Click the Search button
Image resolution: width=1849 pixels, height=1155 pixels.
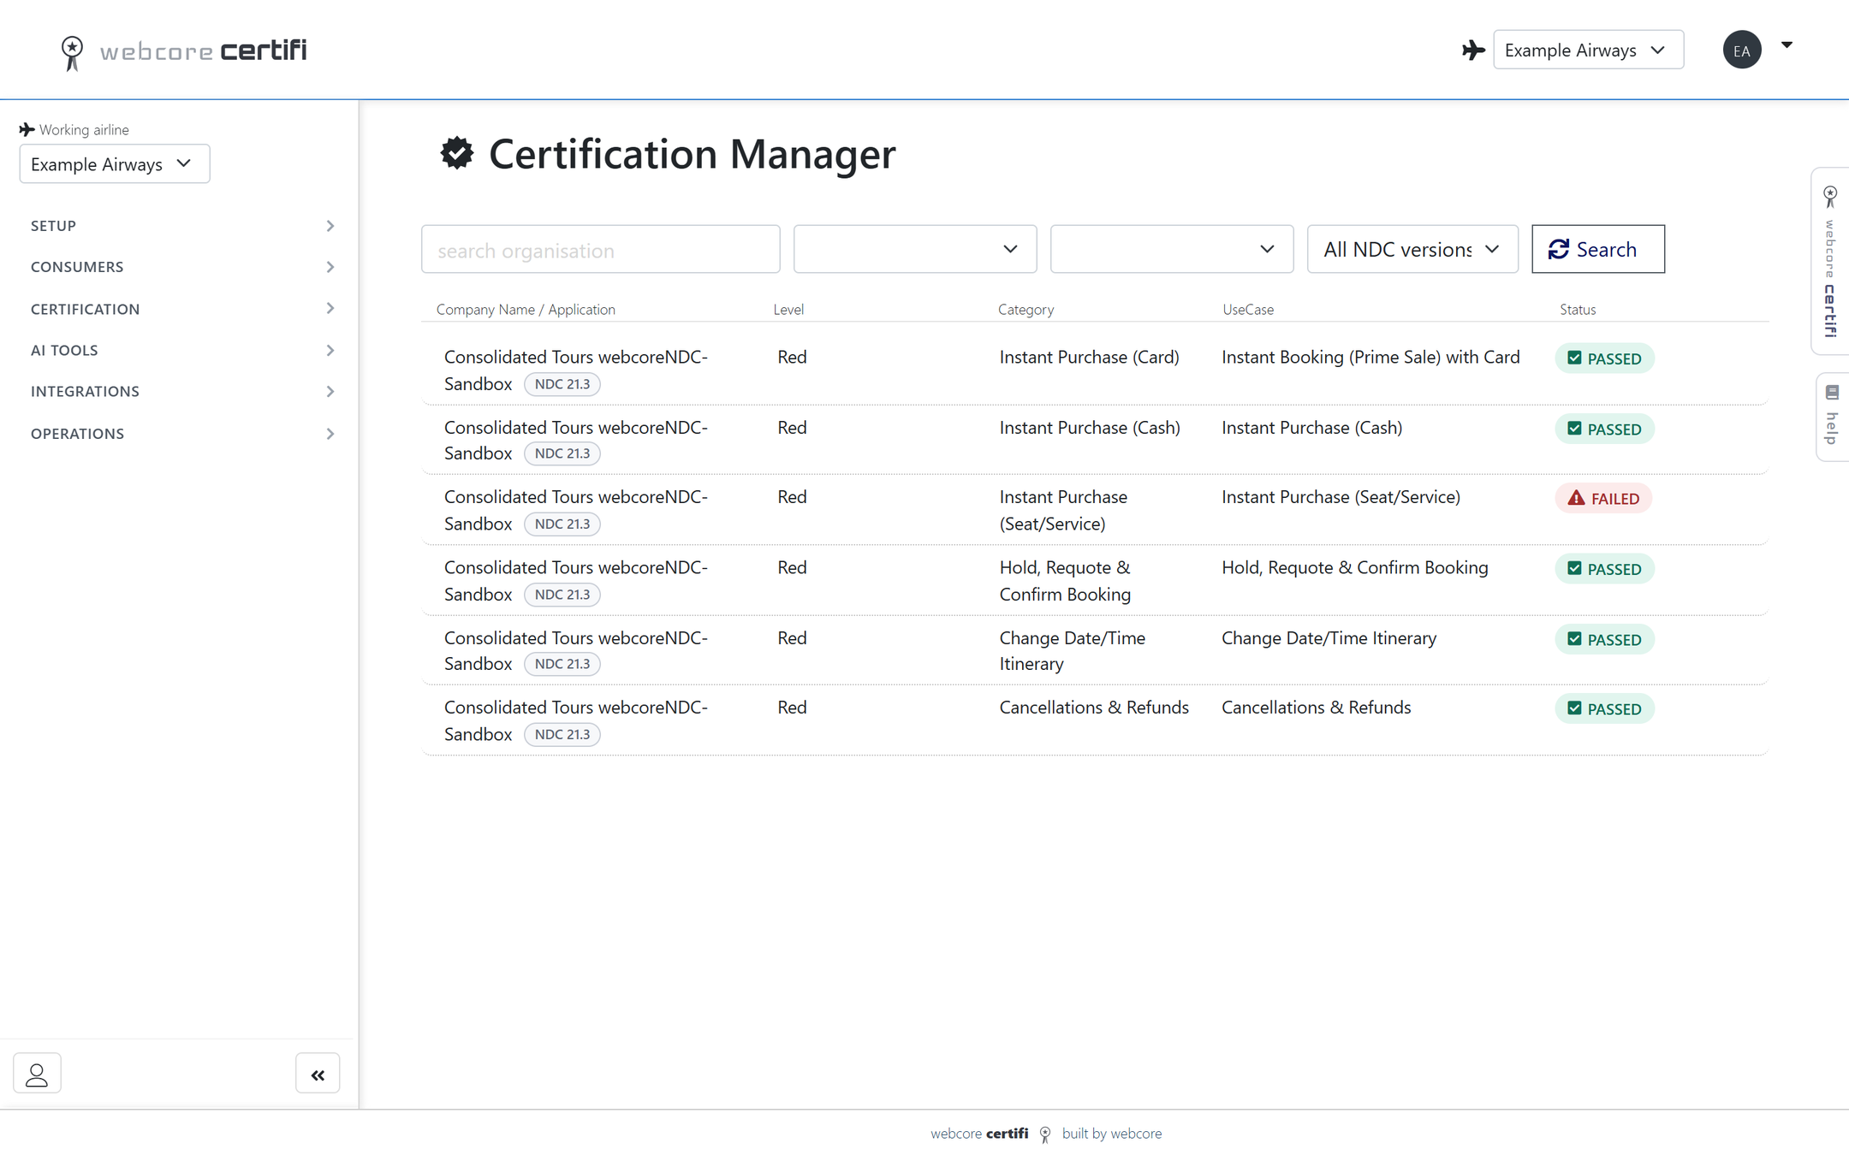(x=1597, y=249)
